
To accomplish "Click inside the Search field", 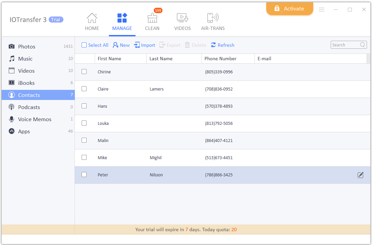I will [345, 45].
